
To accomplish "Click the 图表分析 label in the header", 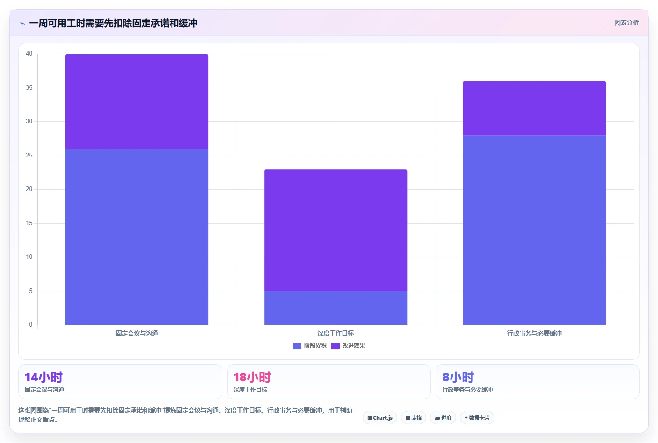I will pos(626,22).
